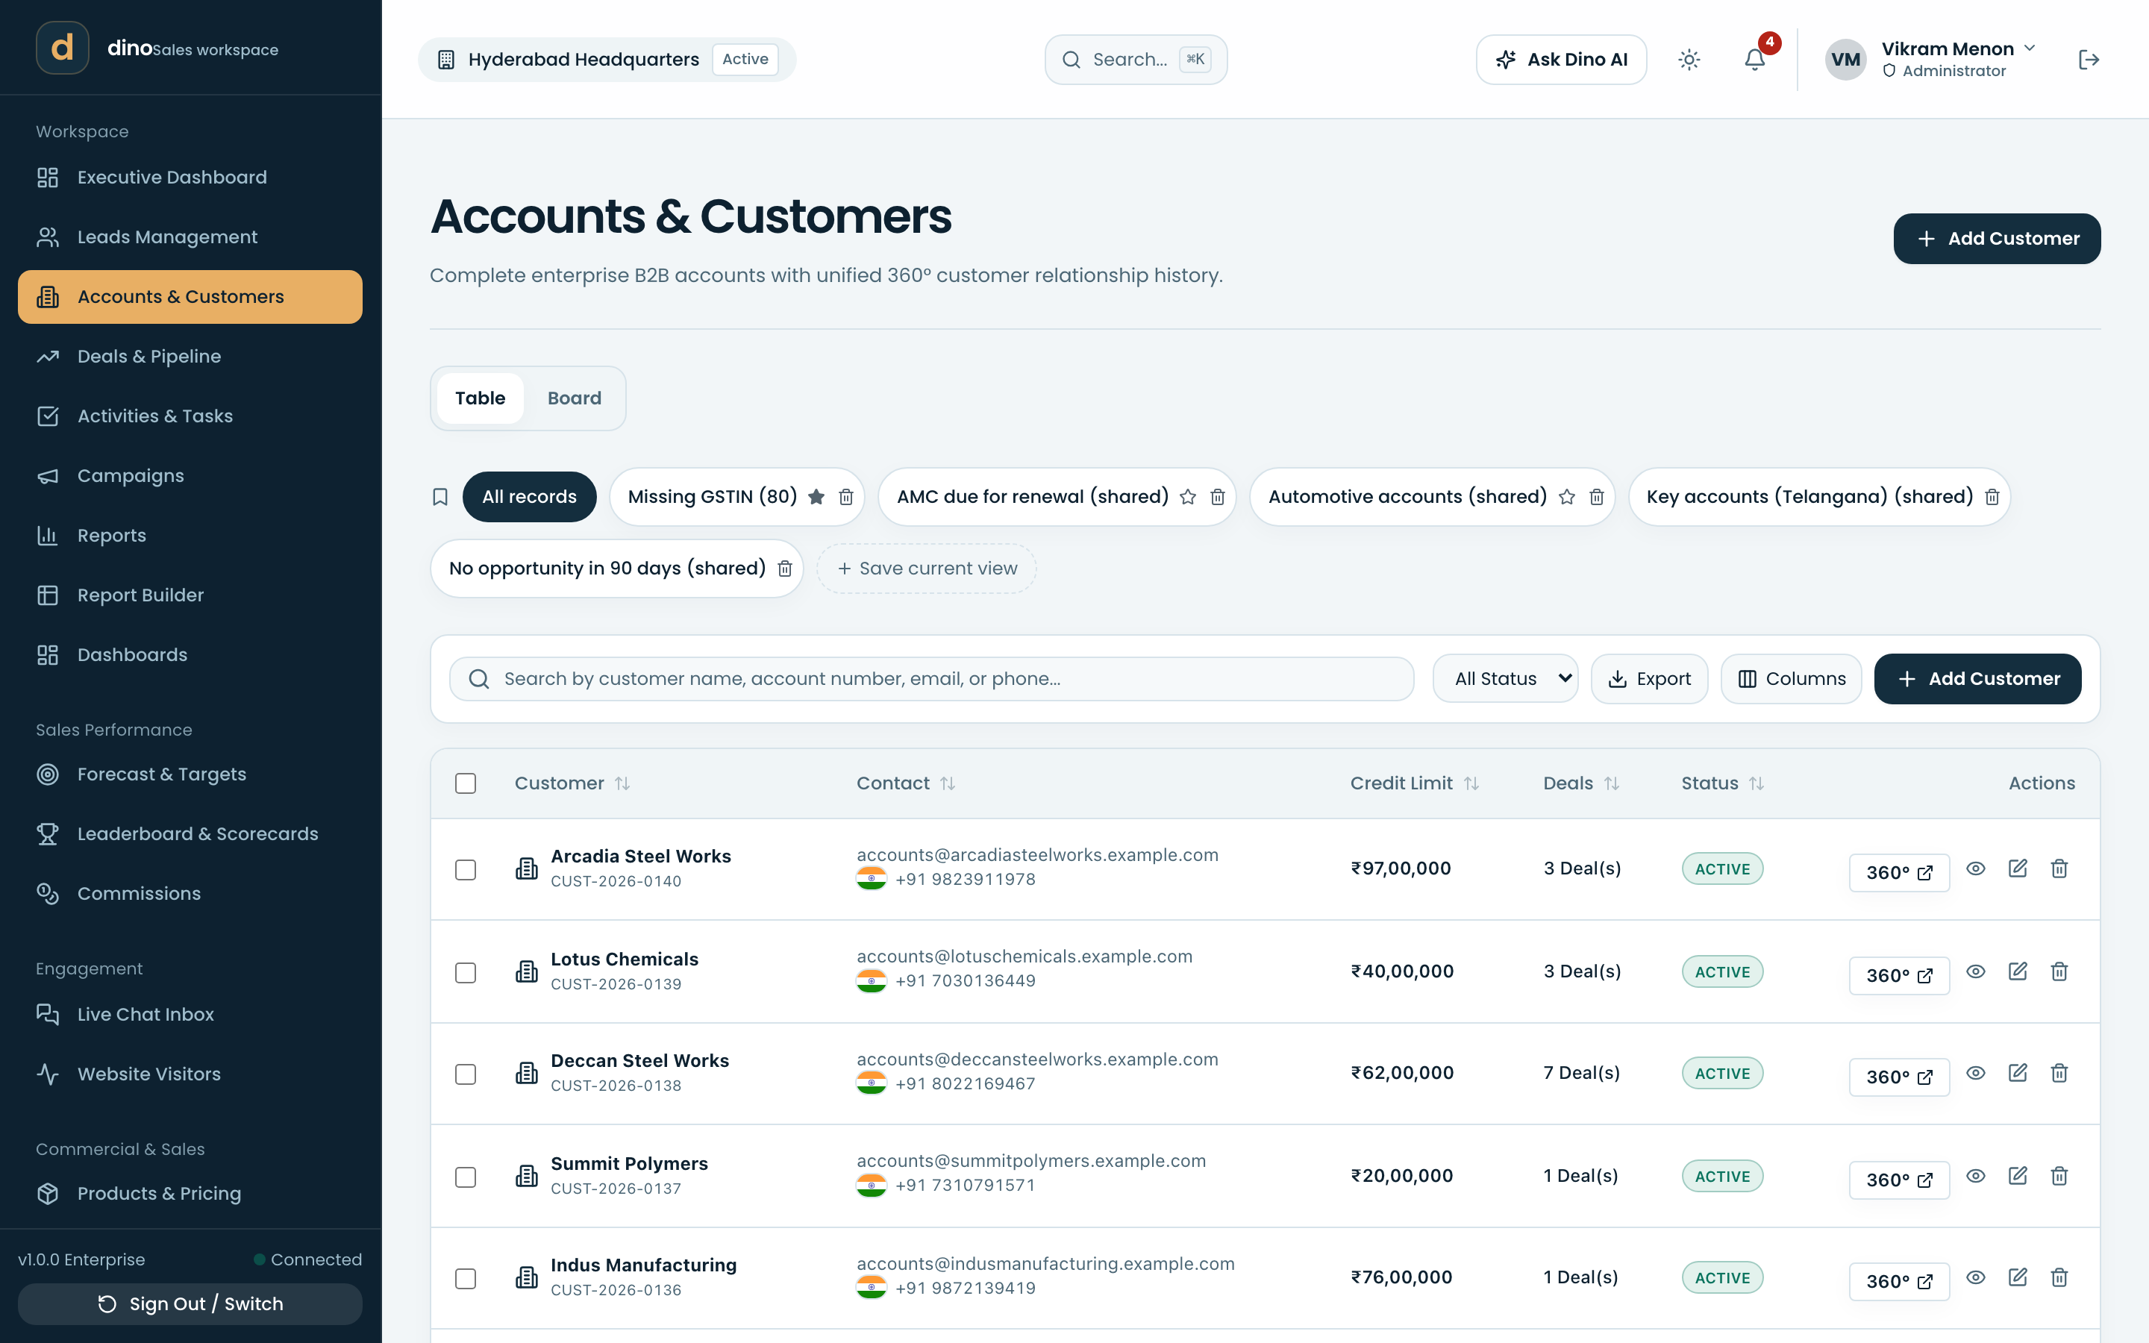Focus the customer search input field
This screenshot has height=1343, width=2149.
coord(931,679)
